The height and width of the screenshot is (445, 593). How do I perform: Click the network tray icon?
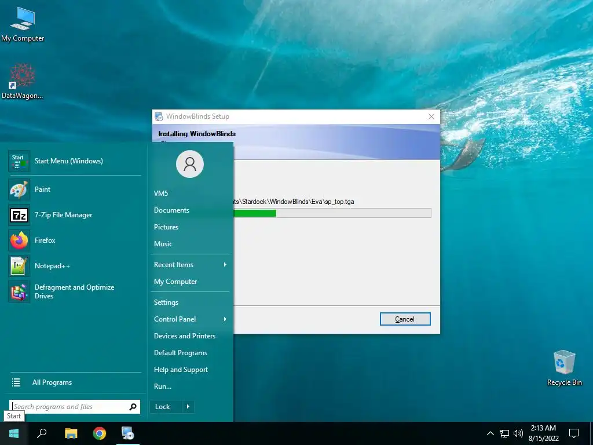click(x=504, y=433)
